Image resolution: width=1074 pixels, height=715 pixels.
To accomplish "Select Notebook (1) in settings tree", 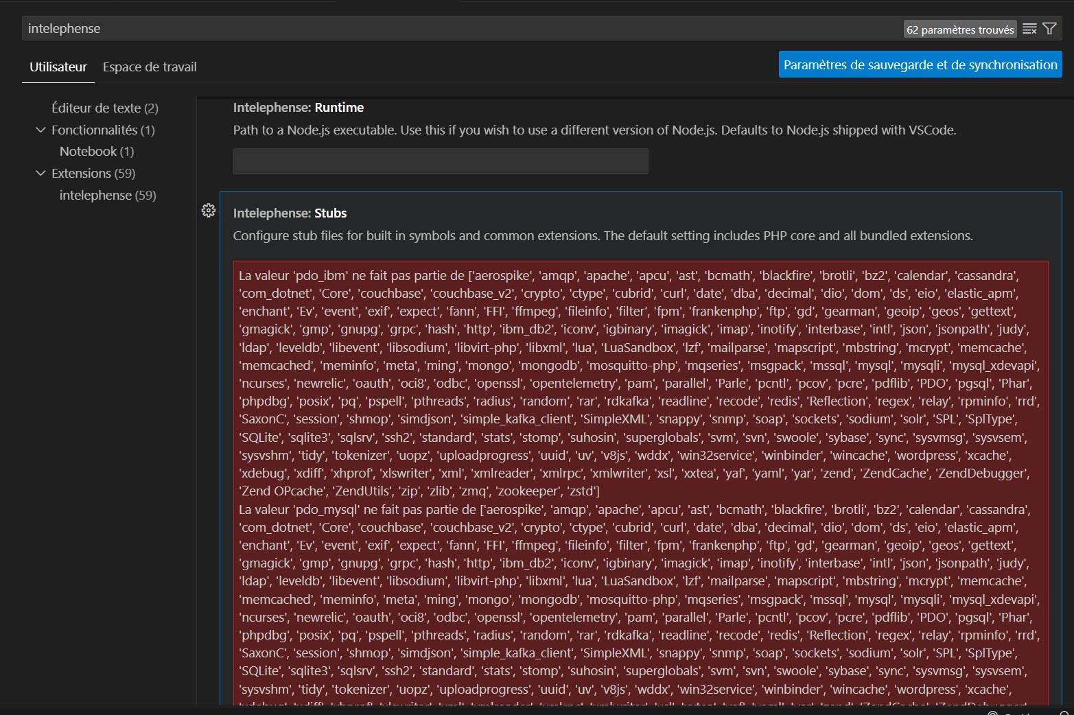I will [x=97, y=151].
